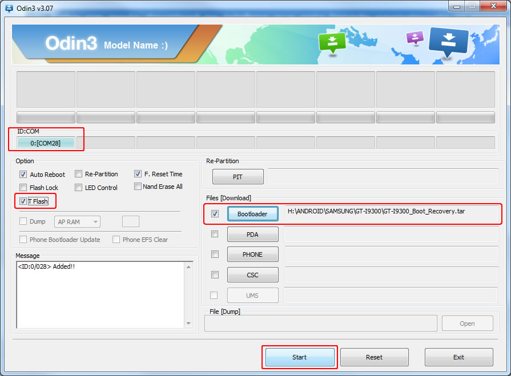Screen dimensions: 511x376
Task: Minimize the Odin3 window
Action: pos(456,6)
